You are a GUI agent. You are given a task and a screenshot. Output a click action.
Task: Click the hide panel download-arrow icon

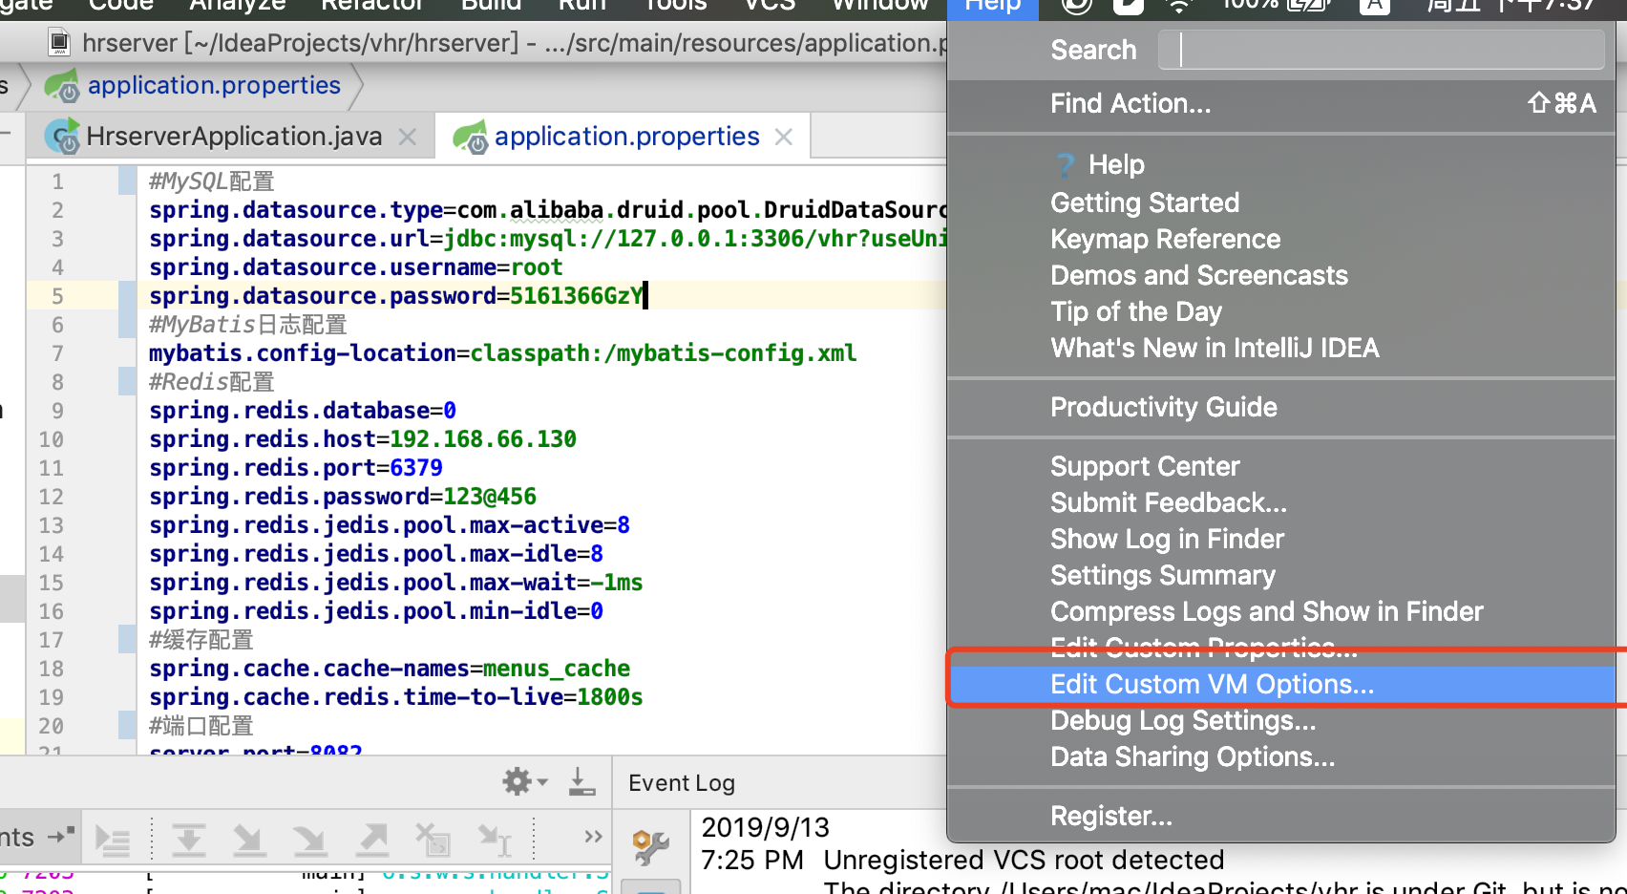[581, 781]
